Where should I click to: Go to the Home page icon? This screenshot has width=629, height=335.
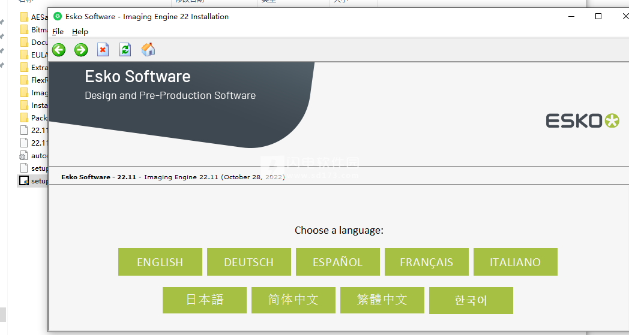148,50
